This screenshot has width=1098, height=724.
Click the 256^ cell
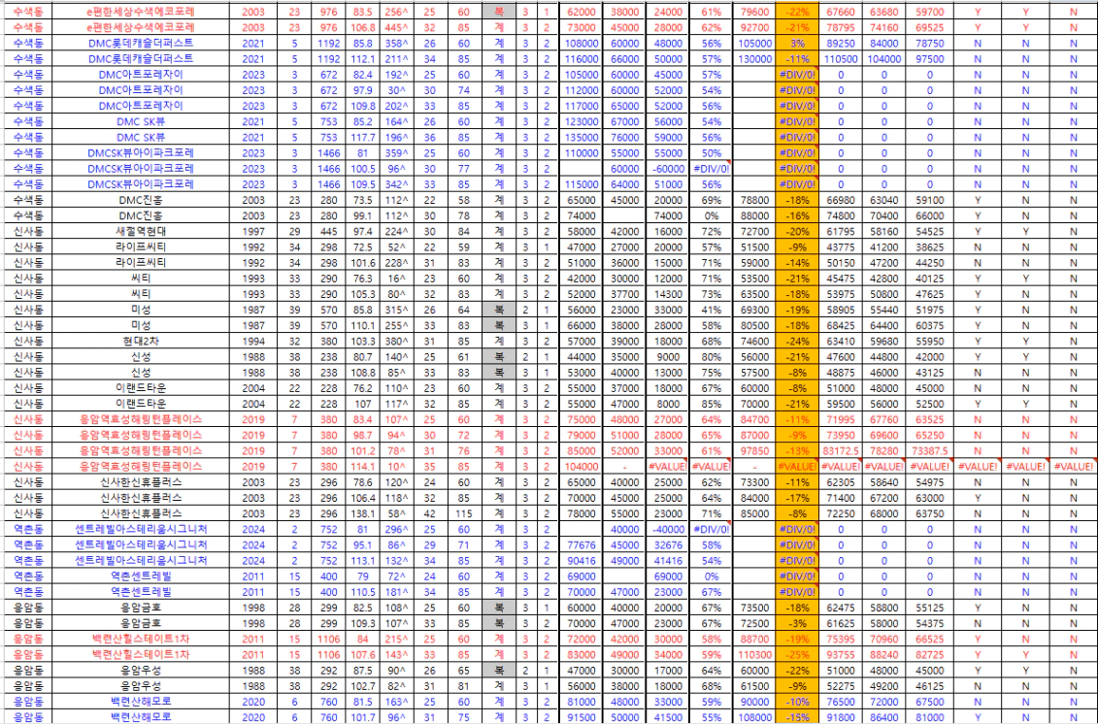tap(396, 12)
